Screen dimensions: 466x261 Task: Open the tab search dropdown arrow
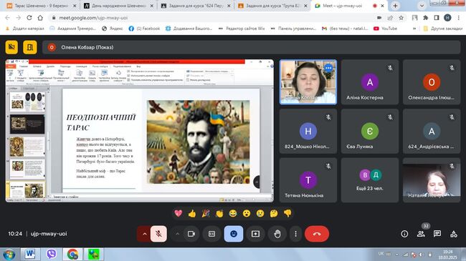pyautogui.click(x=422, y=6)
